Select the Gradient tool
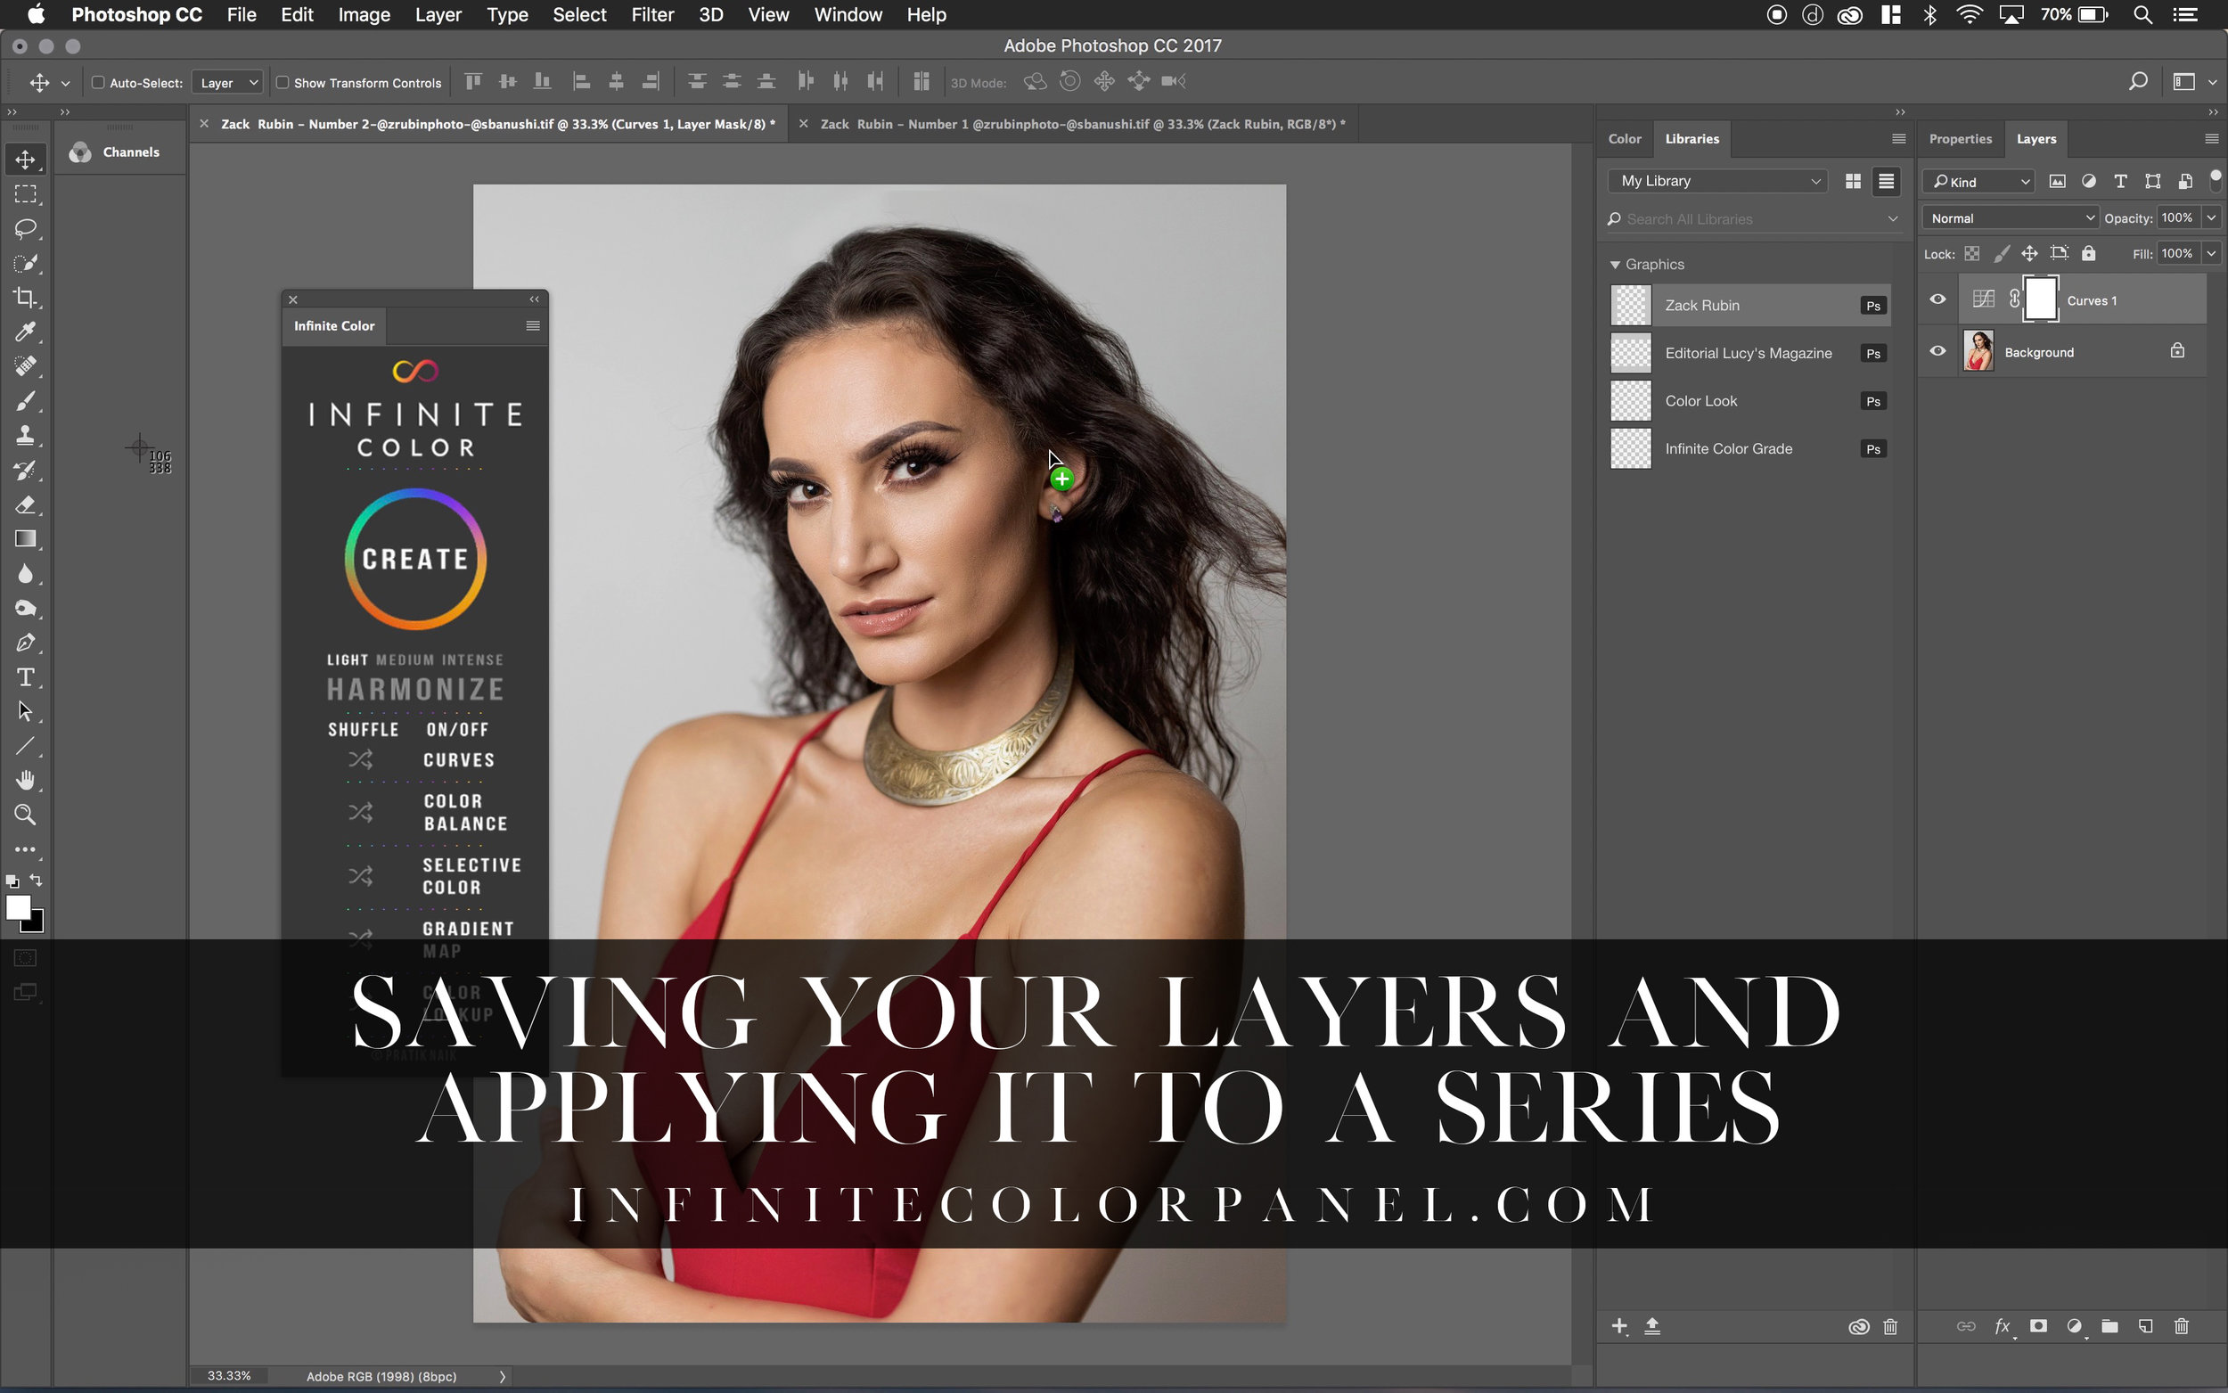Viewport: 2228px width, 1393px height. (x=25, y=539)
